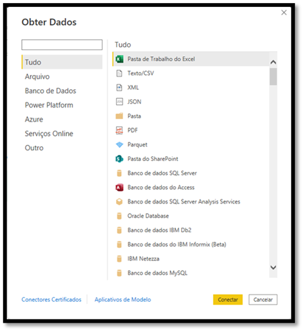Show Azure connectors category
This screenshot has width=303, height=331.
click(x=34, y=119)
